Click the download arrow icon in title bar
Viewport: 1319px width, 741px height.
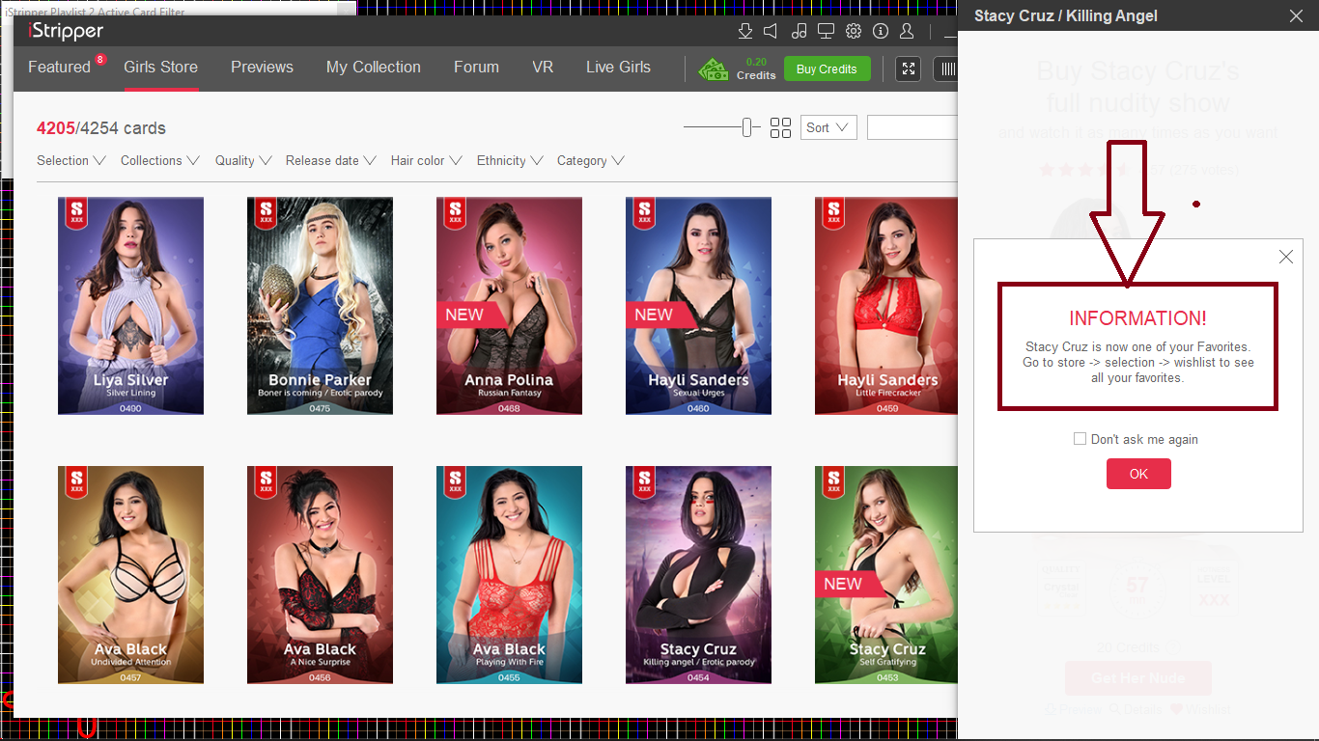(744, 31)
